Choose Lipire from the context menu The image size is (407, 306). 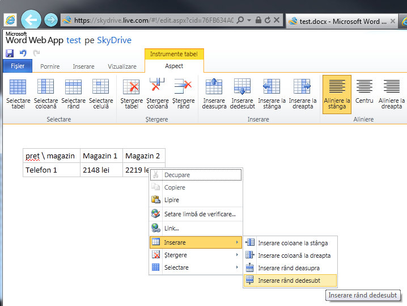click(196, 200)
